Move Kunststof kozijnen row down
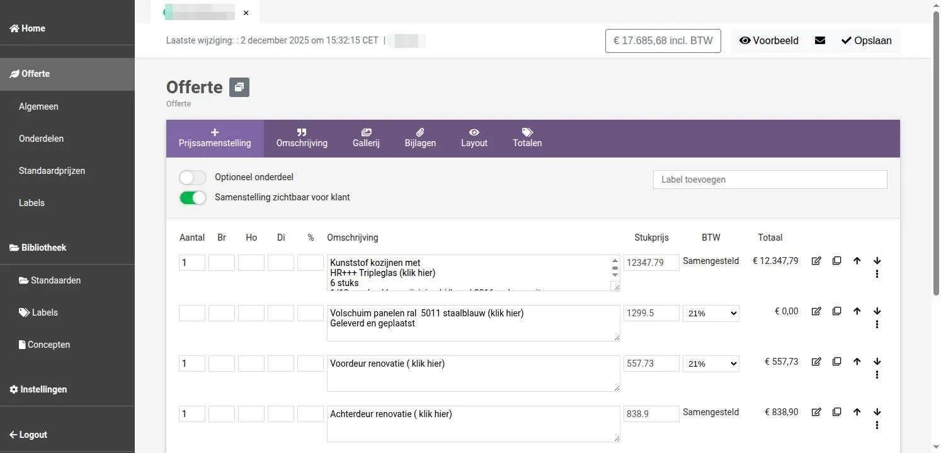This screenshot has height=453, width=941. [877, 261]
